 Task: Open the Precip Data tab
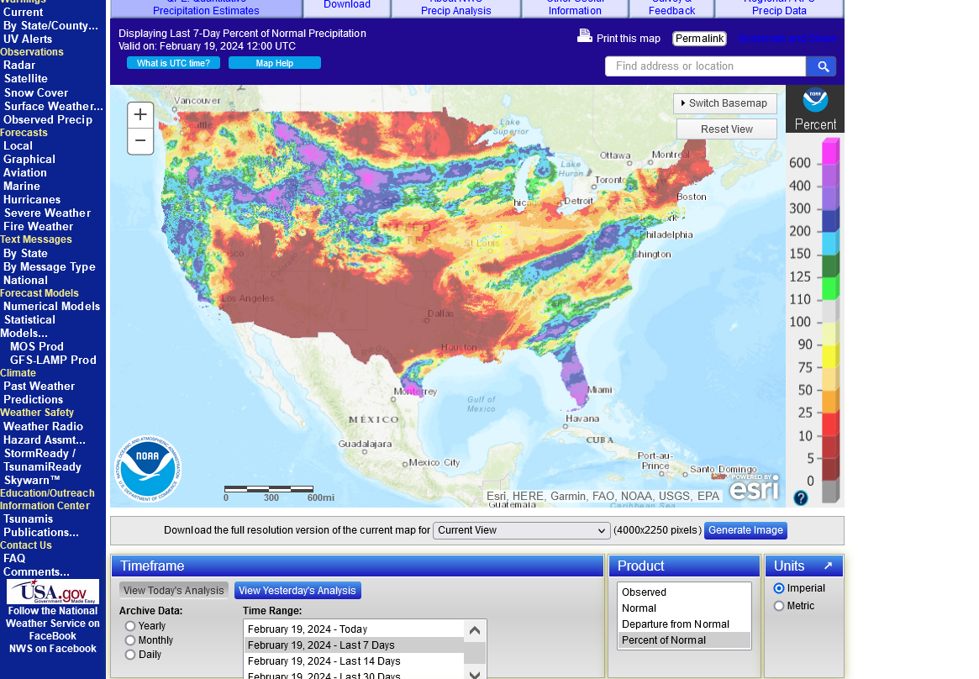click(x=779, y=8)
